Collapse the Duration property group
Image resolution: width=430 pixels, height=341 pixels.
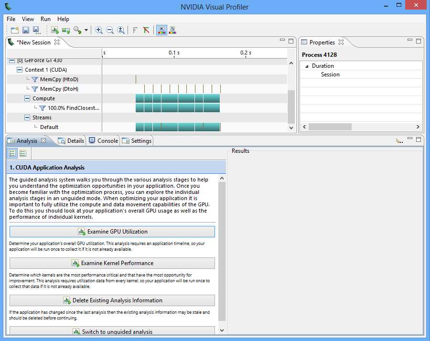(x=307, y=66)
